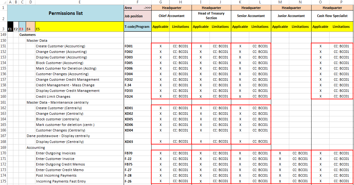Select the XD01 transaction code cell

128,108
